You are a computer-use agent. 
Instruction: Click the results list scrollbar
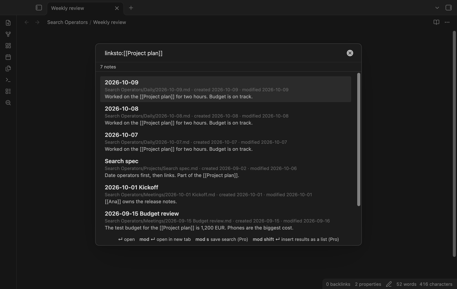(x=358, y=140)
